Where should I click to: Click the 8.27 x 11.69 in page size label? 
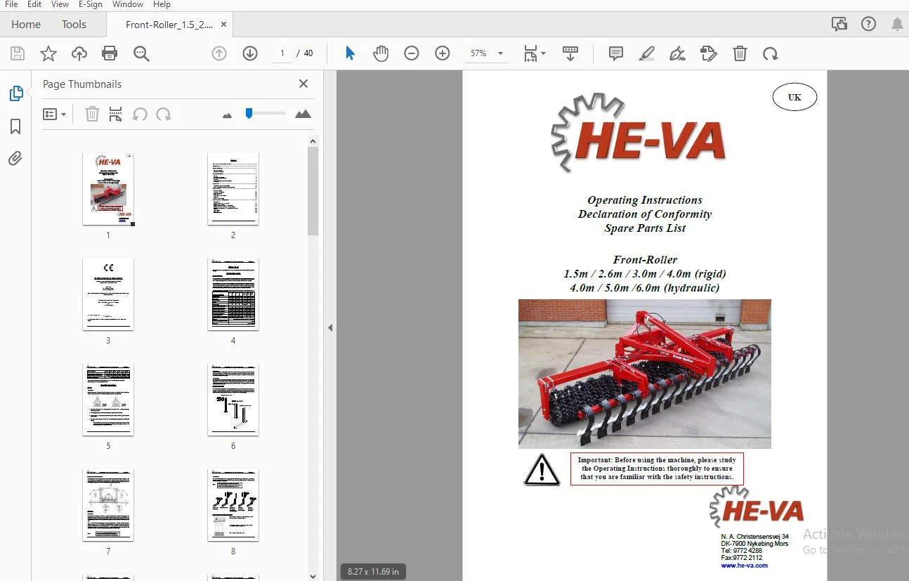374,571
